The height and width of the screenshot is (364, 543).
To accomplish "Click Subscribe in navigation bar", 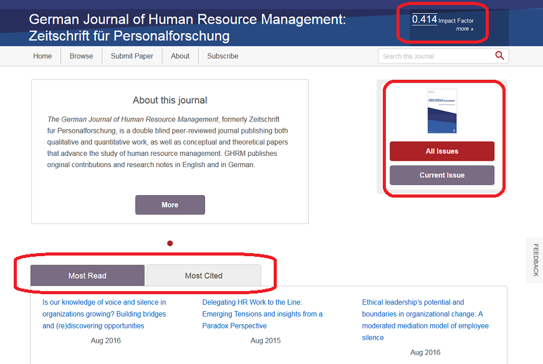I will point(223,56).
